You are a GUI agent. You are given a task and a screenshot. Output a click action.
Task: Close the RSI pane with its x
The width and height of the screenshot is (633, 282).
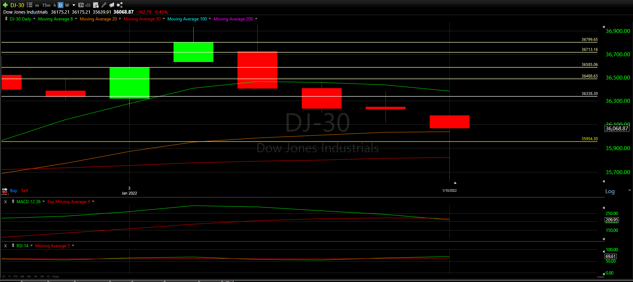point(5,246)
